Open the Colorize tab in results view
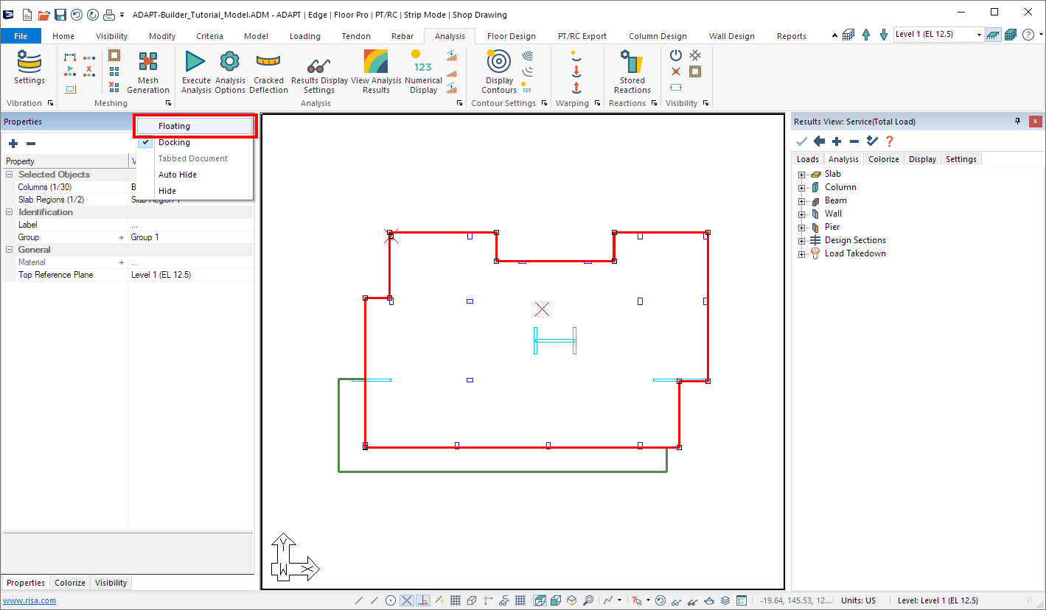 click(883, 159)
